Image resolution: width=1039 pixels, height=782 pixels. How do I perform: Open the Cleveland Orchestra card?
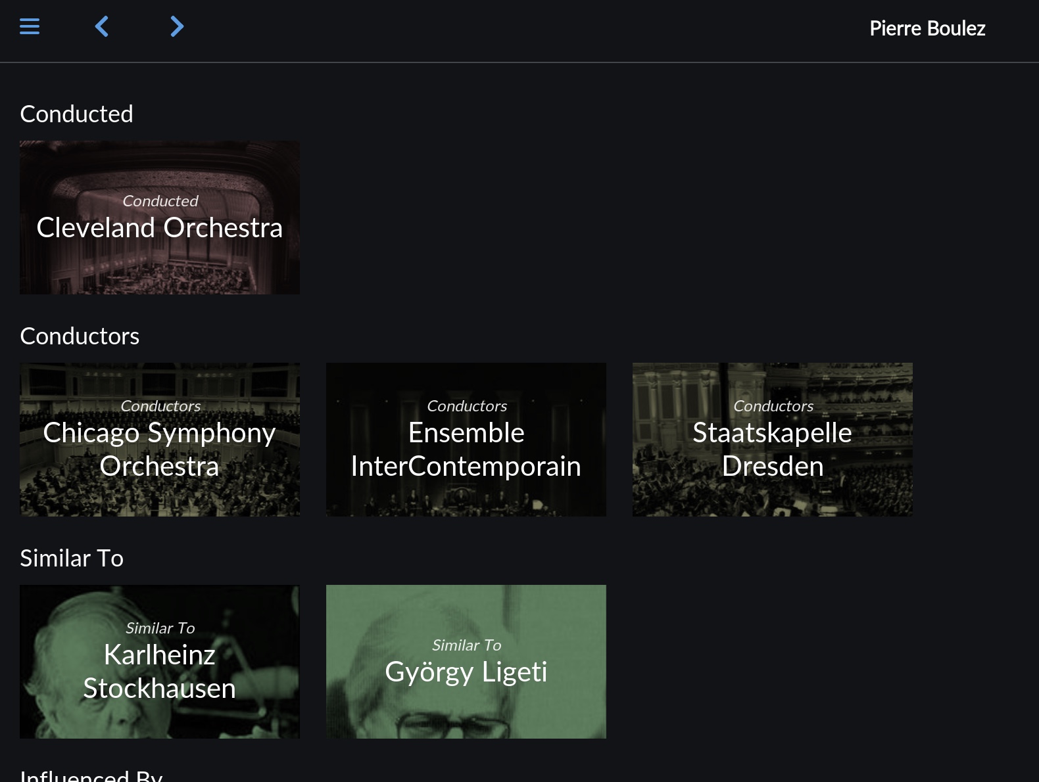(160, 218)
